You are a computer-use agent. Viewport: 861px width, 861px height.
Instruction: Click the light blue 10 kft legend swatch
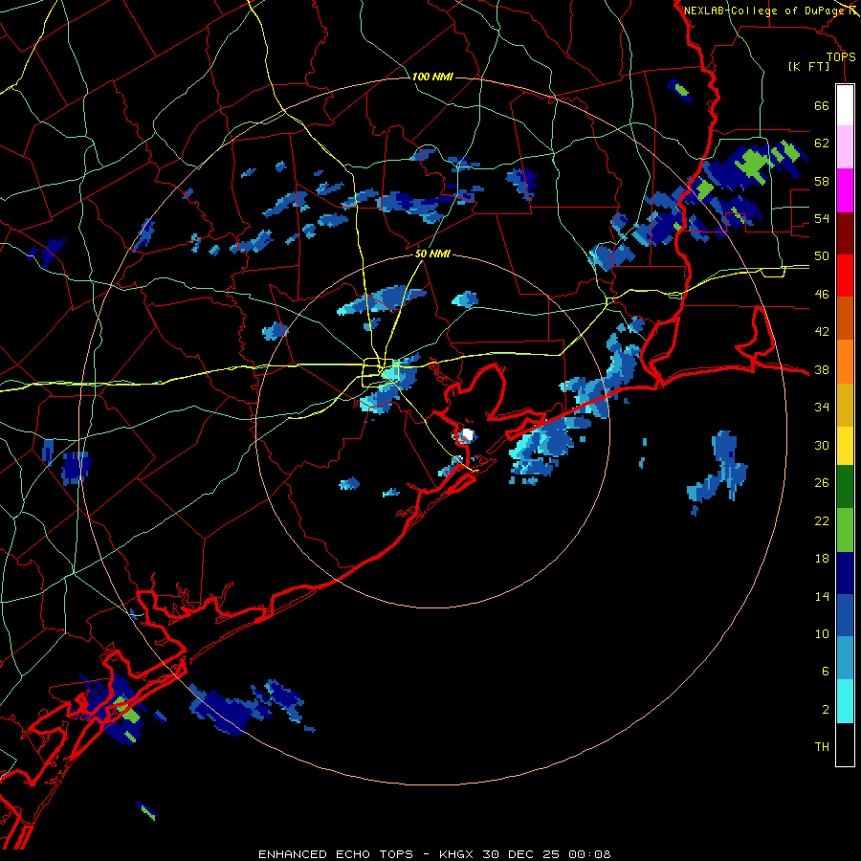point(845,658)
